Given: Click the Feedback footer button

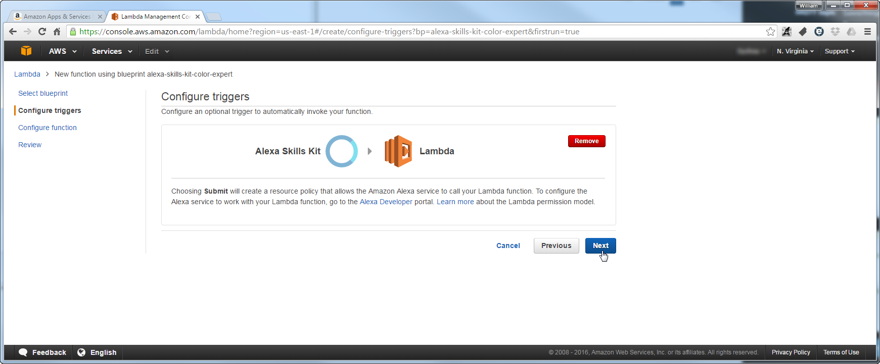Looking at the screenshot, I should [x=42, y=352].
